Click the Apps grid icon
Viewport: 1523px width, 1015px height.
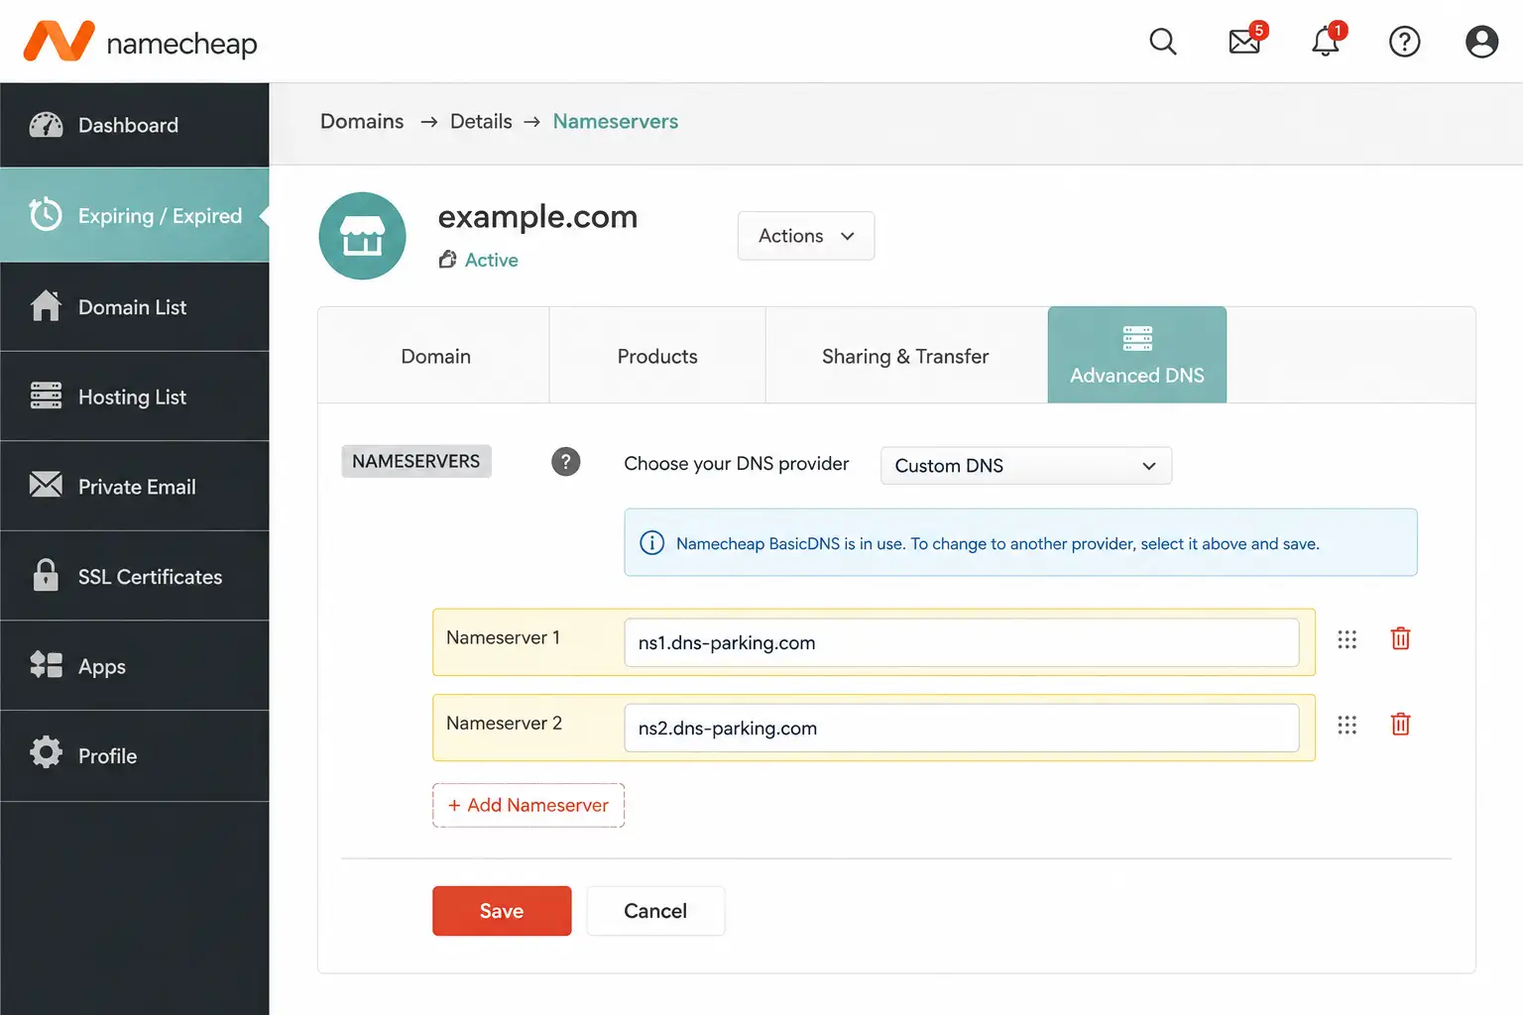point(46,665)
